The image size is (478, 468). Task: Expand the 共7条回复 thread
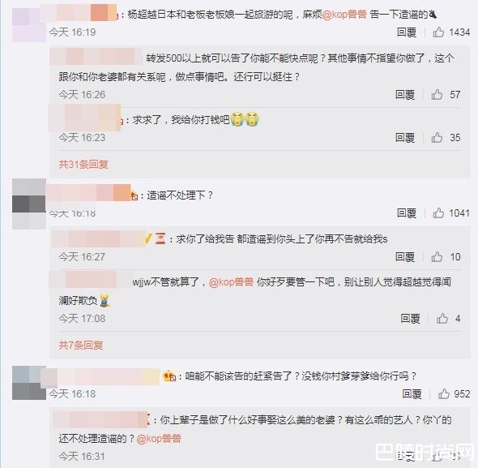pos(81,345)
